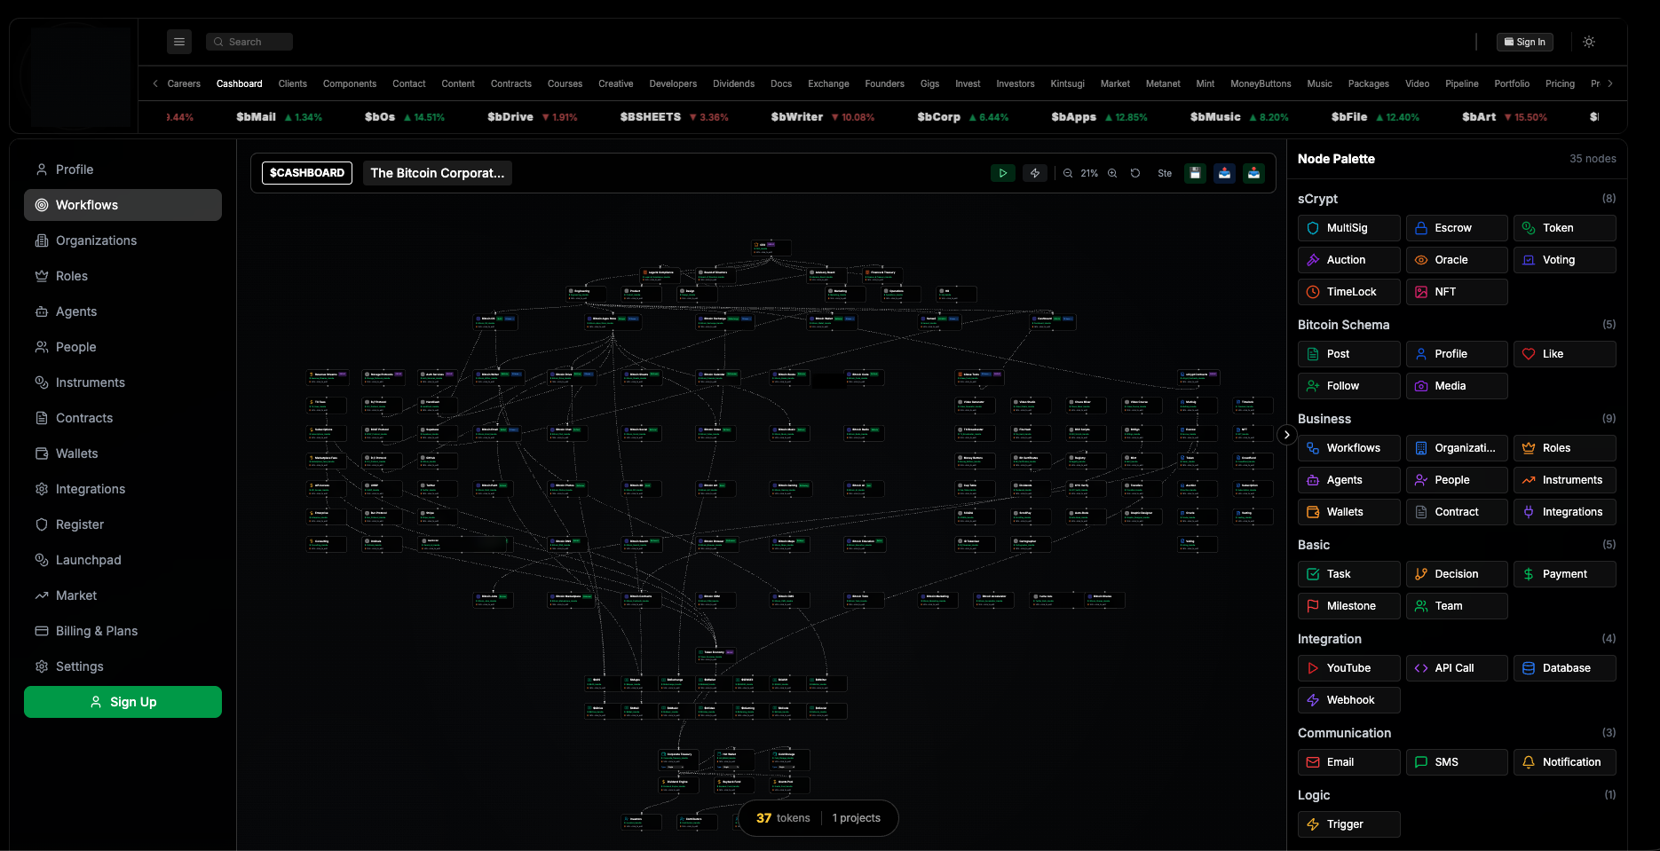Image resolution: width=1660 pixels, height=851 pixels.
Task: Add a MultiSig node from palette
Action: pyautogui.click(x=1348, y=228)
